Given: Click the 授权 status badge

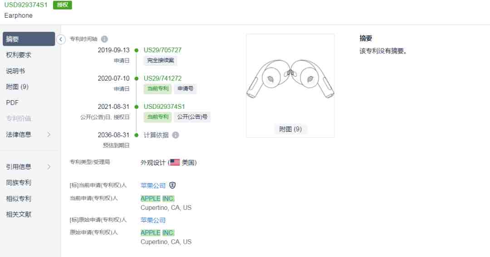Looking at the screenshot, I should coord(63,5).
